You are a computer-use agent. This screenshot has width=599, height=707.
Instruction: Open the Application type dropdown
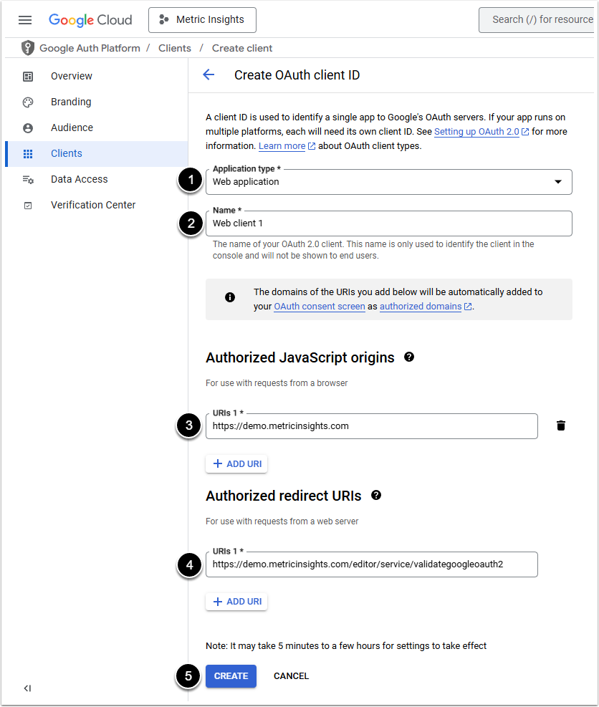(388, 182)
